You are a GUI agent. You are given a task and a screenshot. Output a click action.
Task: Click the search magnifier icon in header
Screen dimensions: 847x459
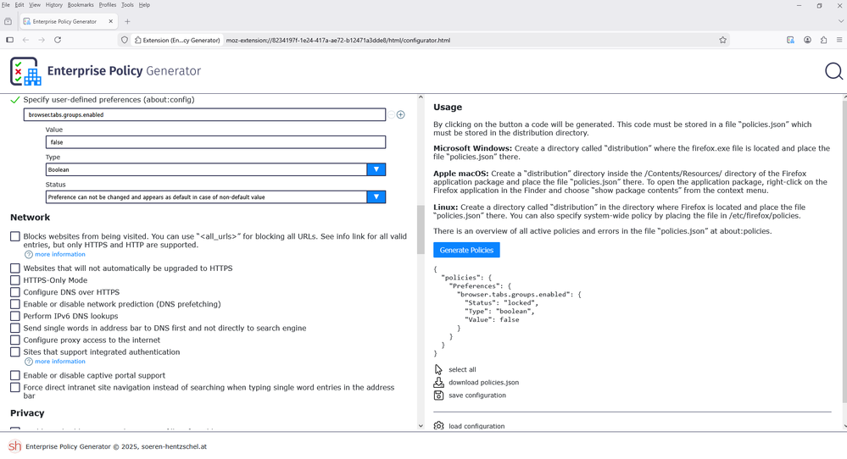(x=833, y=72)
